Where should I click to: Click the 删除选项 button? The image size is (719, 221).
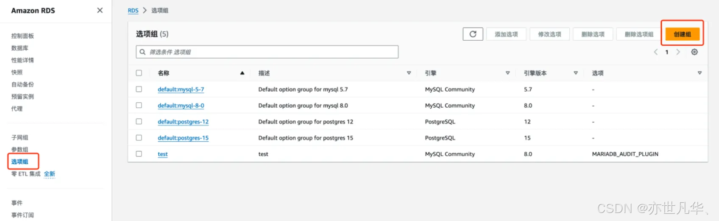[593, 34]
